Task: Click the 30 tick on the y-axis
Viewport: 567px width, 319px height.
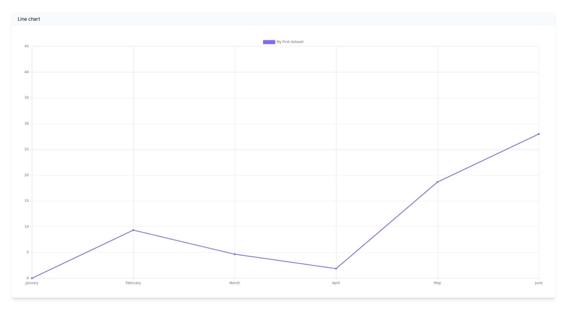Action: point(27,124)
